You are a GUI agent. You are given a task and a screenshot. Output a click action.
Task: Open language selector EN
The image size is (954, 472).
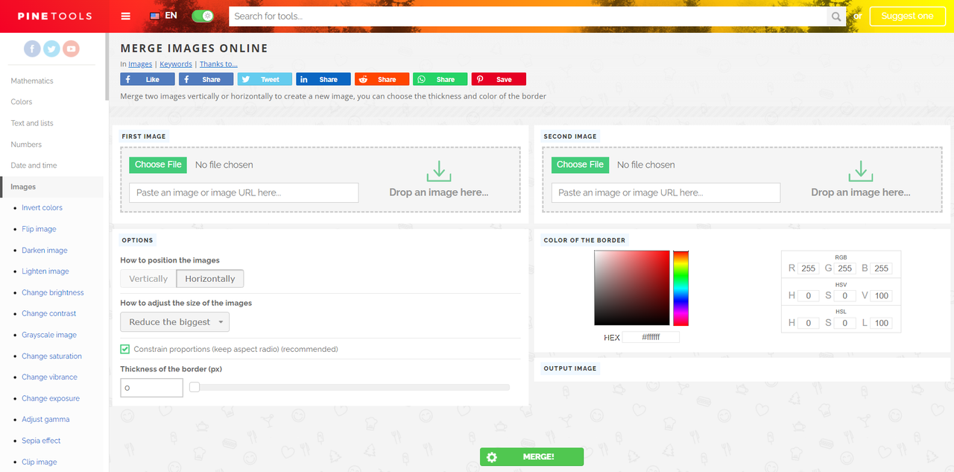(x=164, y=16)
